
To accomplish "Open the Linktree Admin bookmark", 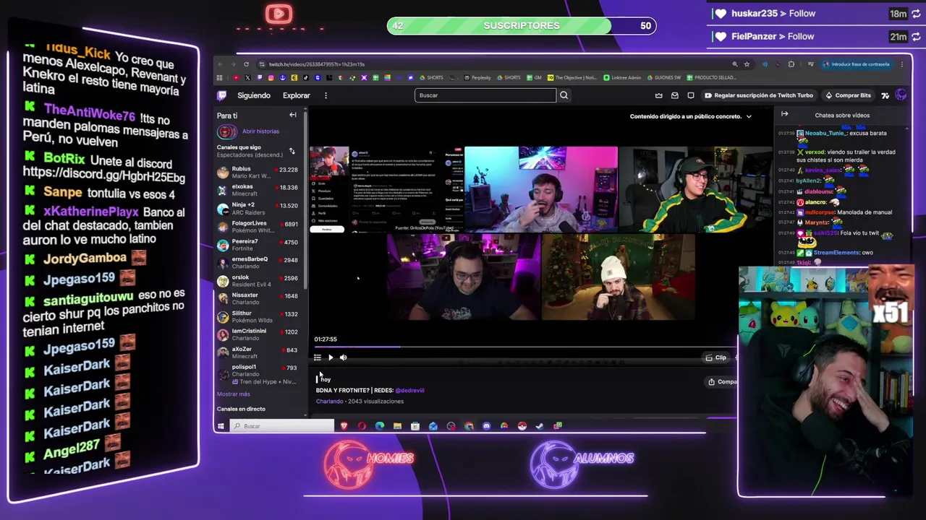I will pyautogui.click(x=622, y=77).
